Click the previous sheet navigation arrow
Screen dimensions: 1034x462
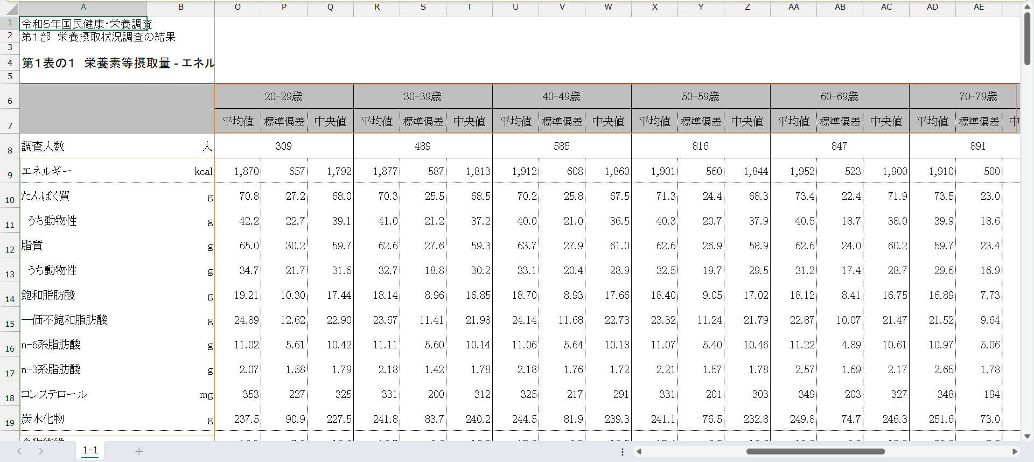click(x=19, y=451)
